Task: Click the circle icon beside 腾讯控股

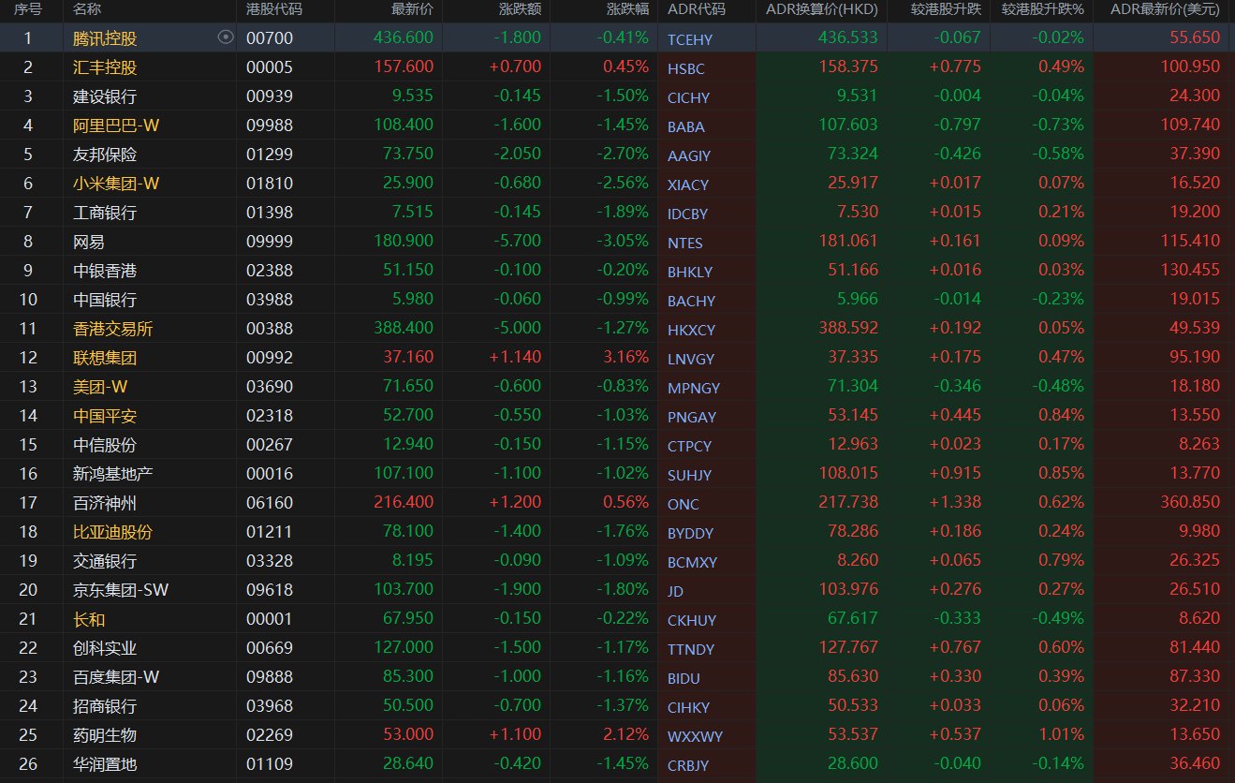Action: (x=225, y=37)
